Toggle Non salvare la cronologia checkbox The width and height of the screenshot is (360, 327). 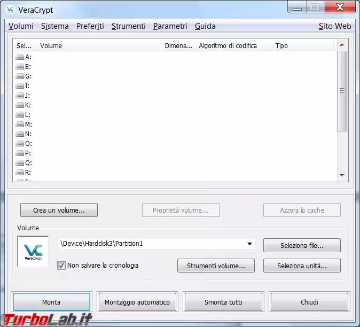point(61,266)
